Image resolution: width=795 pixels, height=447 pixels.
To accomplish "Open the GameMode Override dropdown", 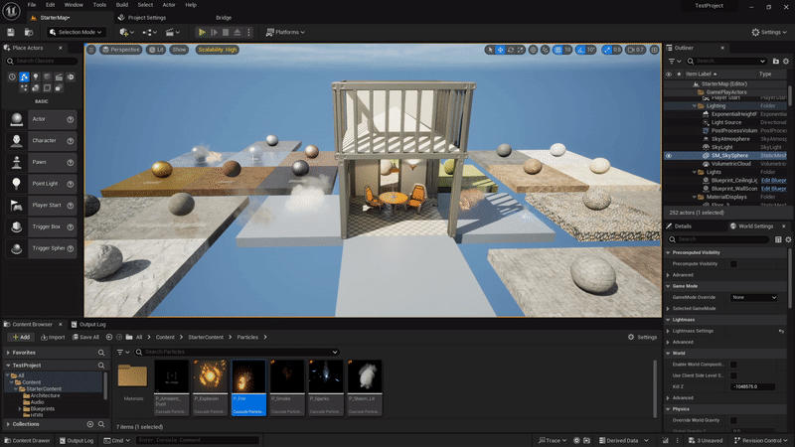I will [753, 297].
